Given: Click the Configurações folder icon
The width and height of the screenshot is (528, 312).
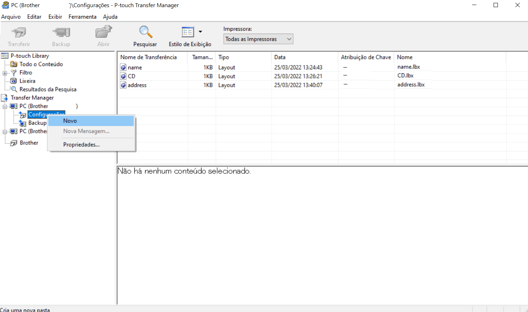Looking at the screenshot, I should pyautogui.click(x=23, y=115).
